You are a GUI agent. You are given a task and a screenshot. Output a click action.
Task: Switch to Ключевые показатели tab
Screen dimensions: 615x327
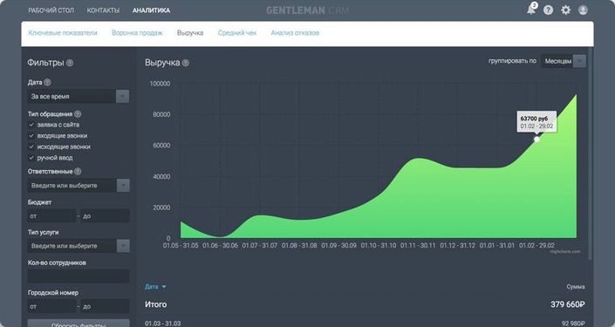pyautogui.click(x=63, y=33)
